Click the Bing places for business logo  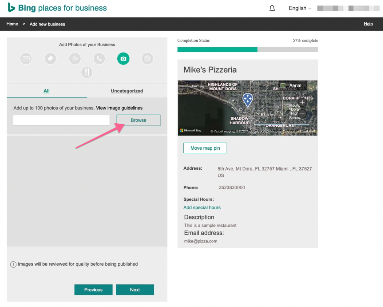pyautogui.click(x=57, y=8)
